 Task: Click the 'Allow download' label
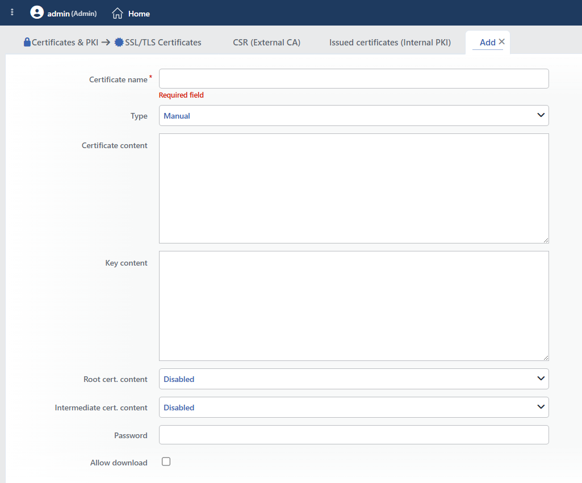click(x=119, y=463)
